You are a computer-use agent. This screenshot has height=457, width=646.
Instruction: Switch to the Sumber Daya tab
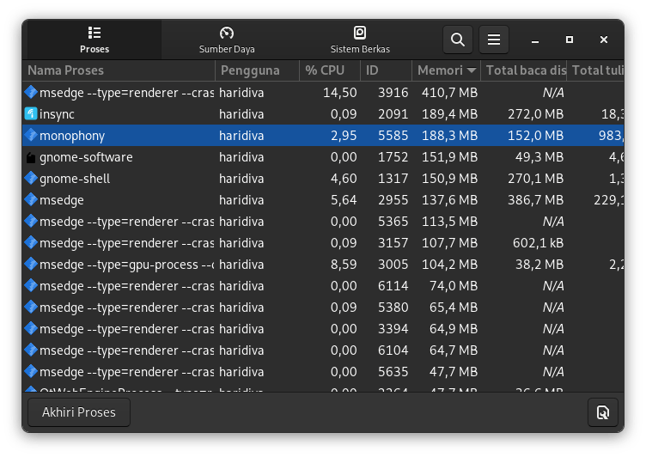[x=227, y=40]
